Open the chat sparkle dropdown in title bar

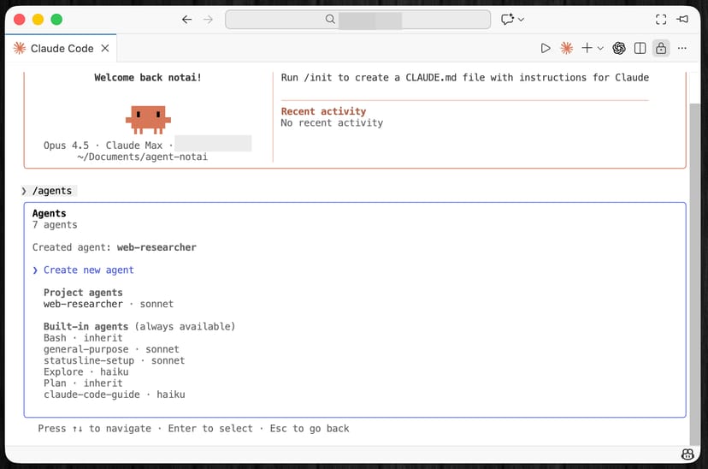pos(512,20)
